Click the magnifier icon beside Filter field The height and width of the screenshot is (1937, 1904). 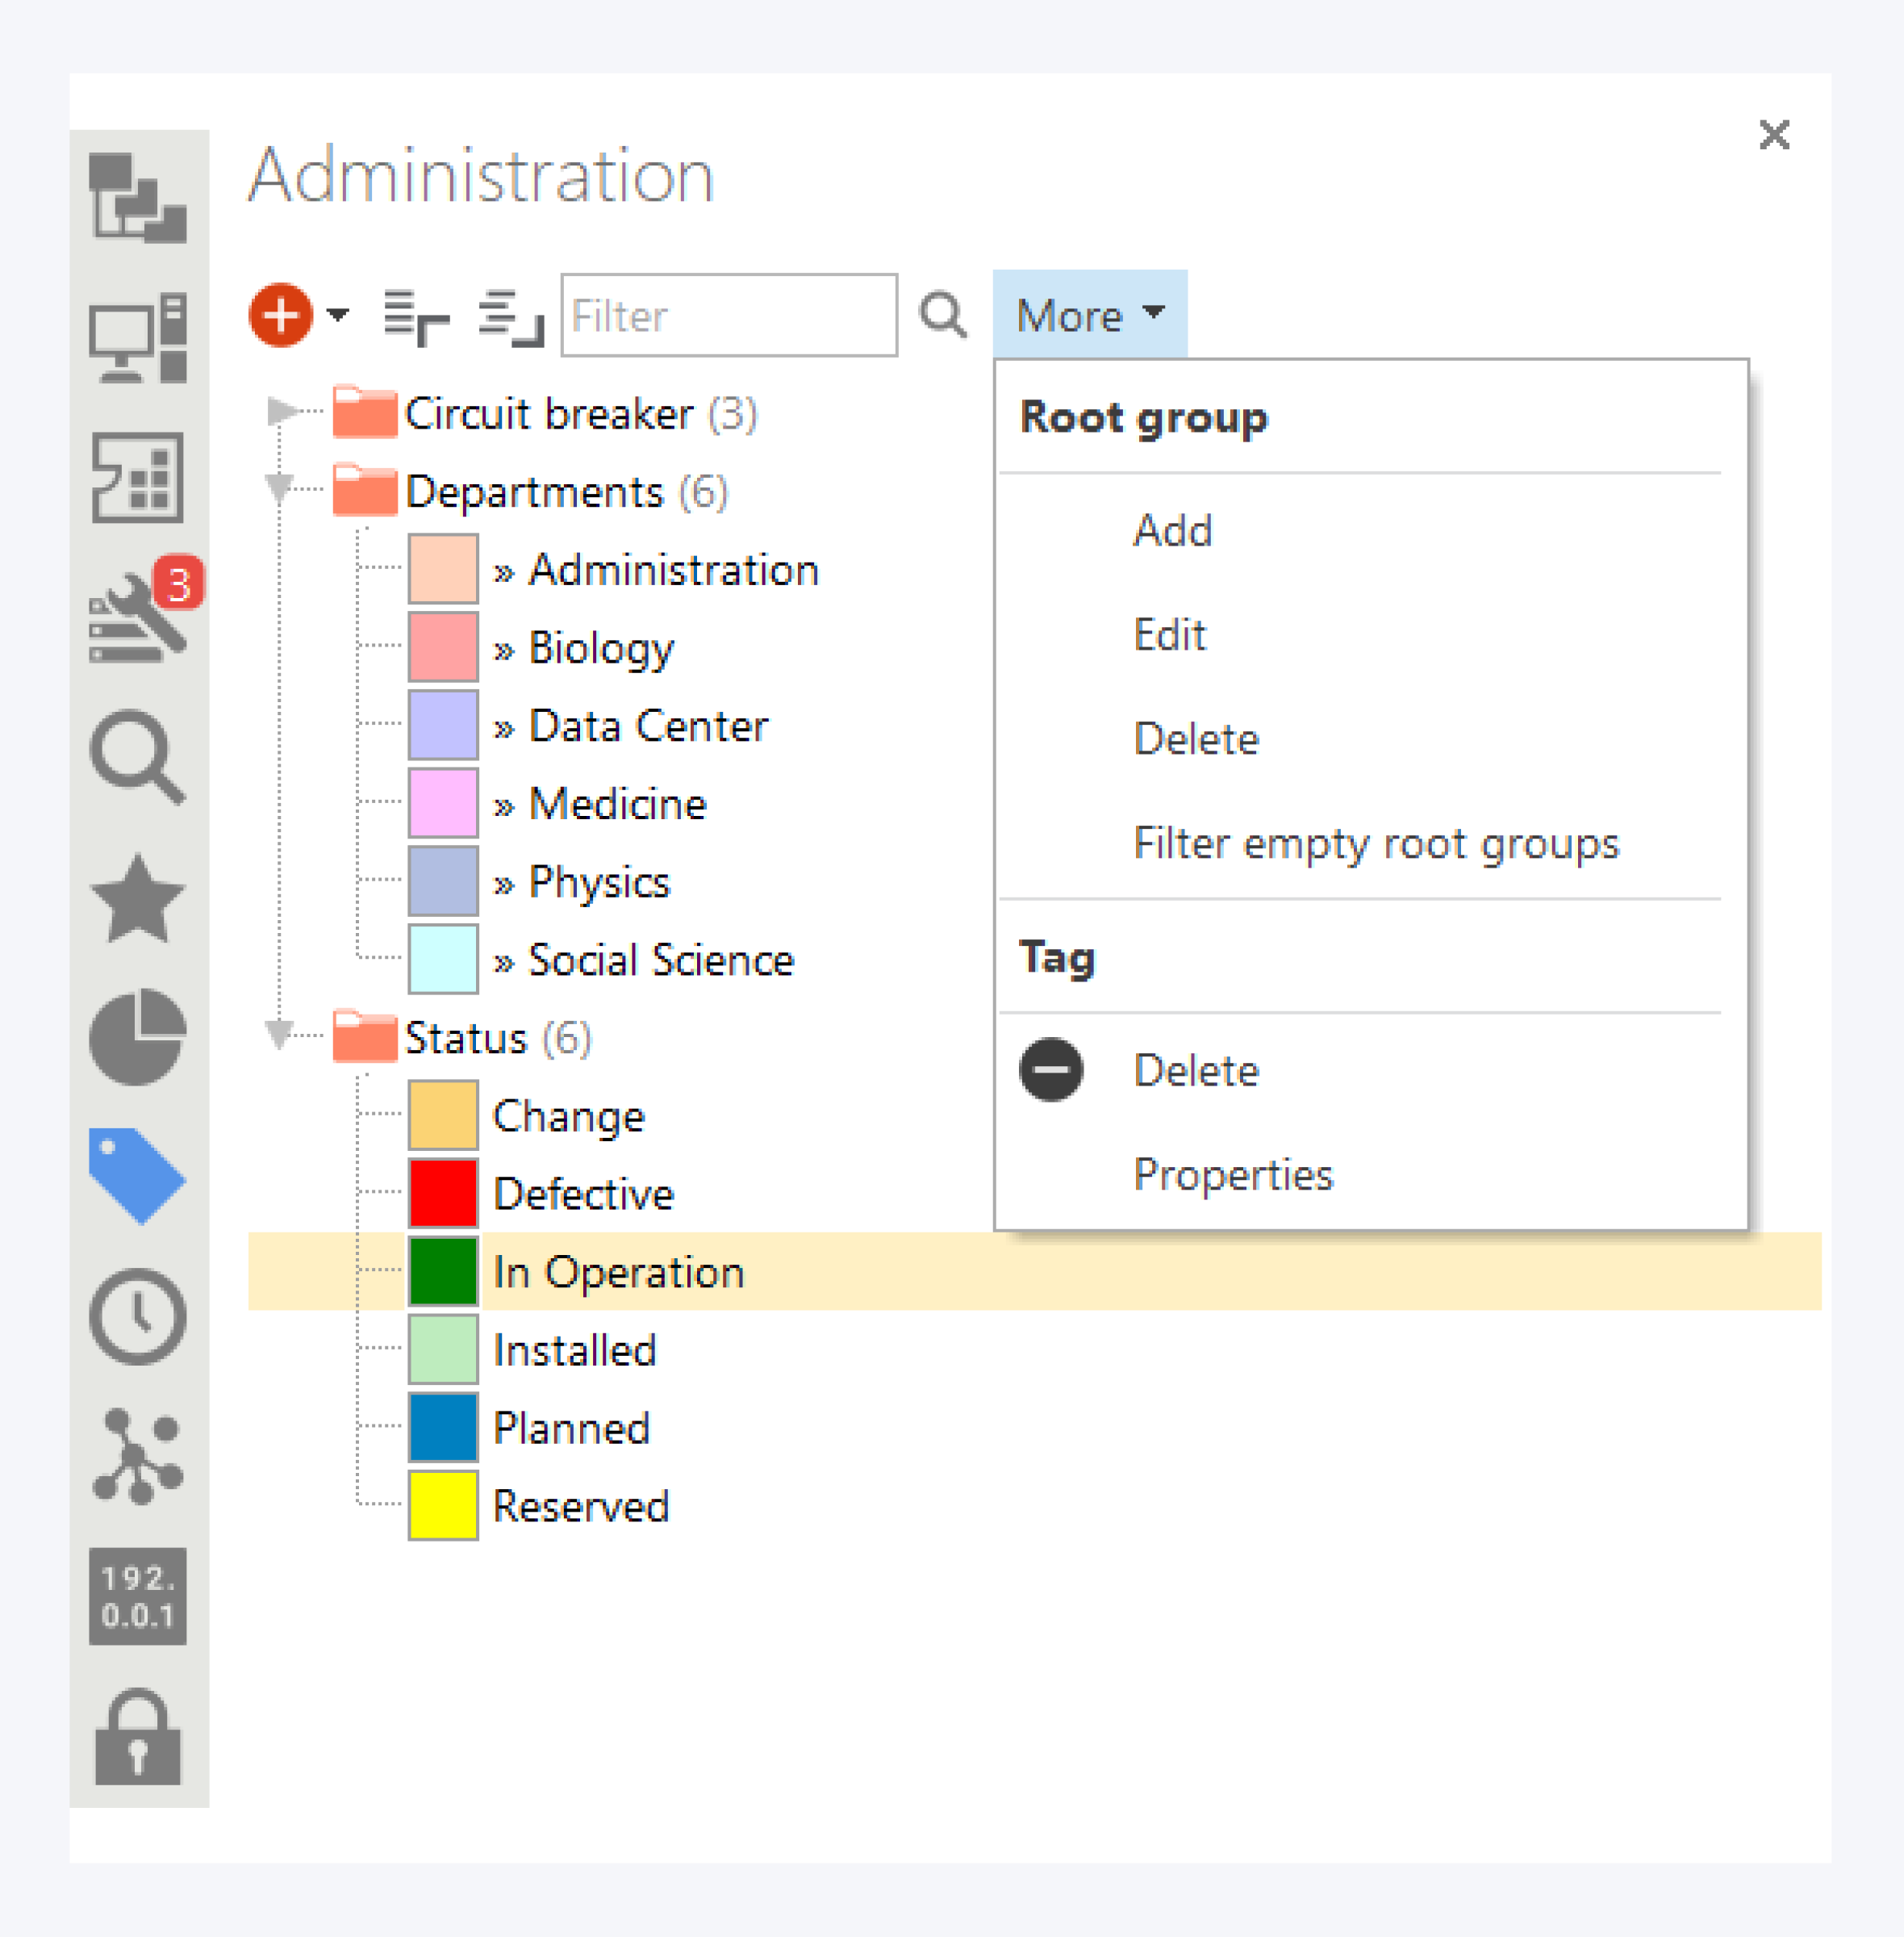943,316
